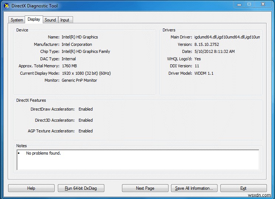
Task: Click the Main Driver 'igdumd64.dll' value
Action: (227, 37)
